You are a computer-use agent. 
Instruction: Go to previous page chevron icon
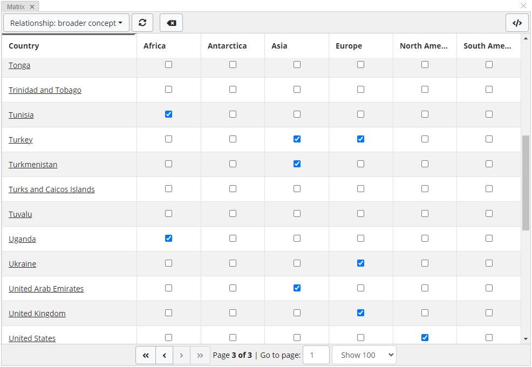164,355
